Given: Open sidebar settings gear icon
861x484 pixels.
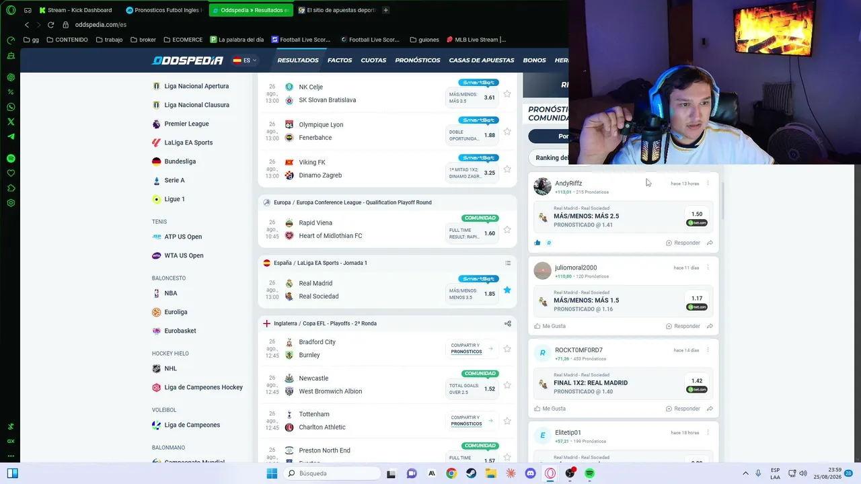Looking at the screenshot, I should [x=11, y=203].
